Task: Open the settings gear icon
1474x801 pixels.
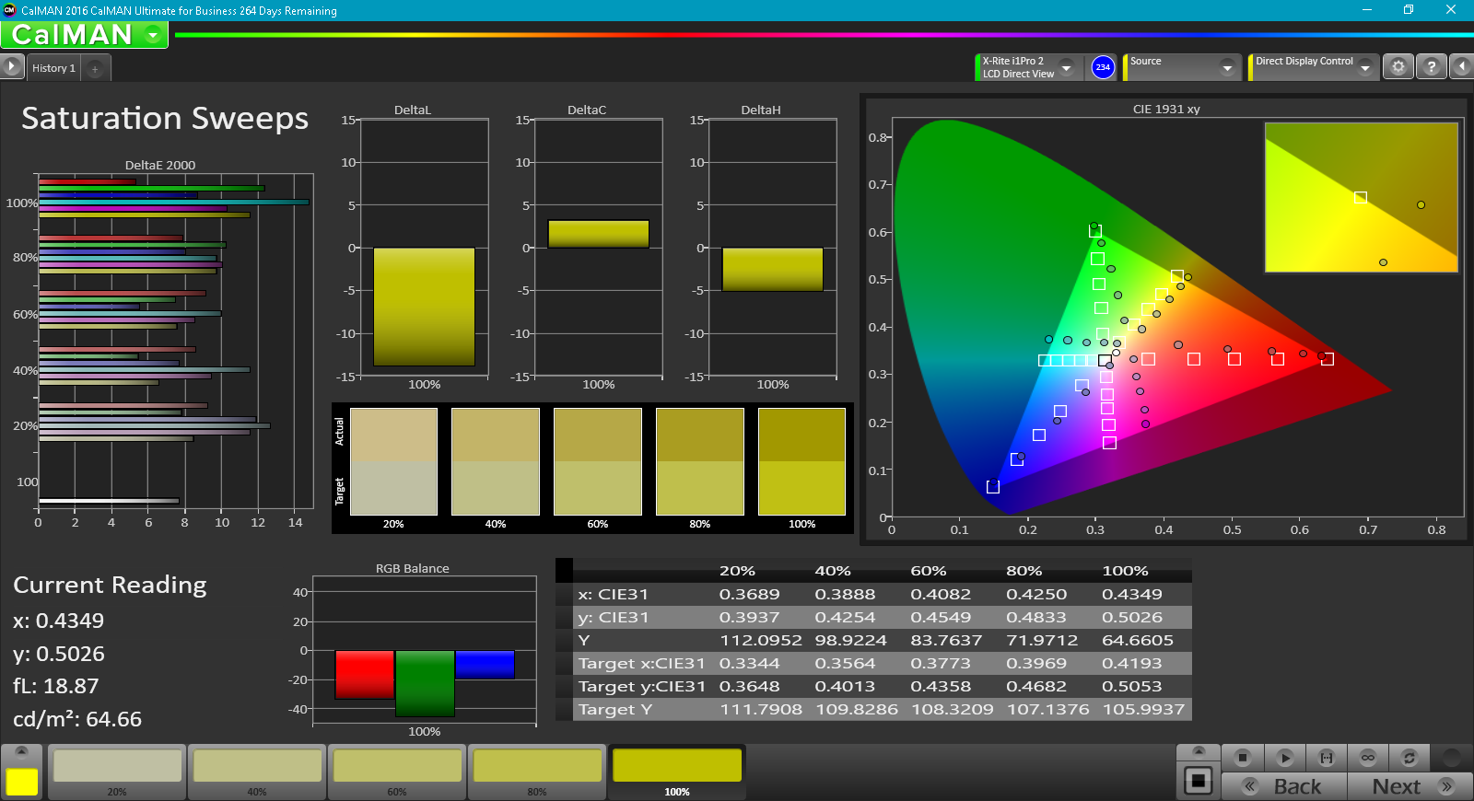Action: [1398, 67]
